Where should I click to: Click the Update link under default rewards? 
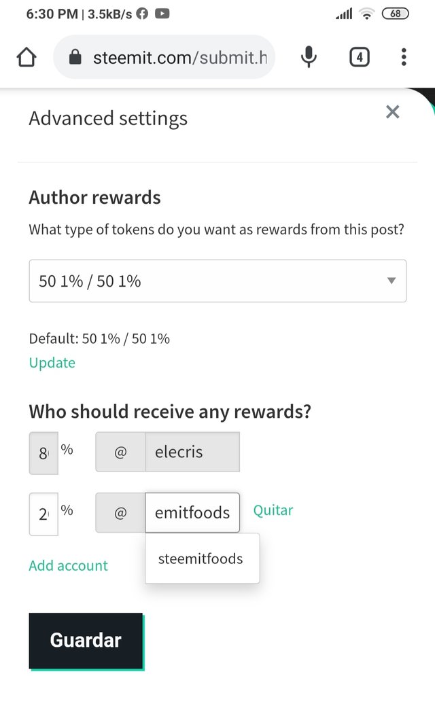coord(52,363)
